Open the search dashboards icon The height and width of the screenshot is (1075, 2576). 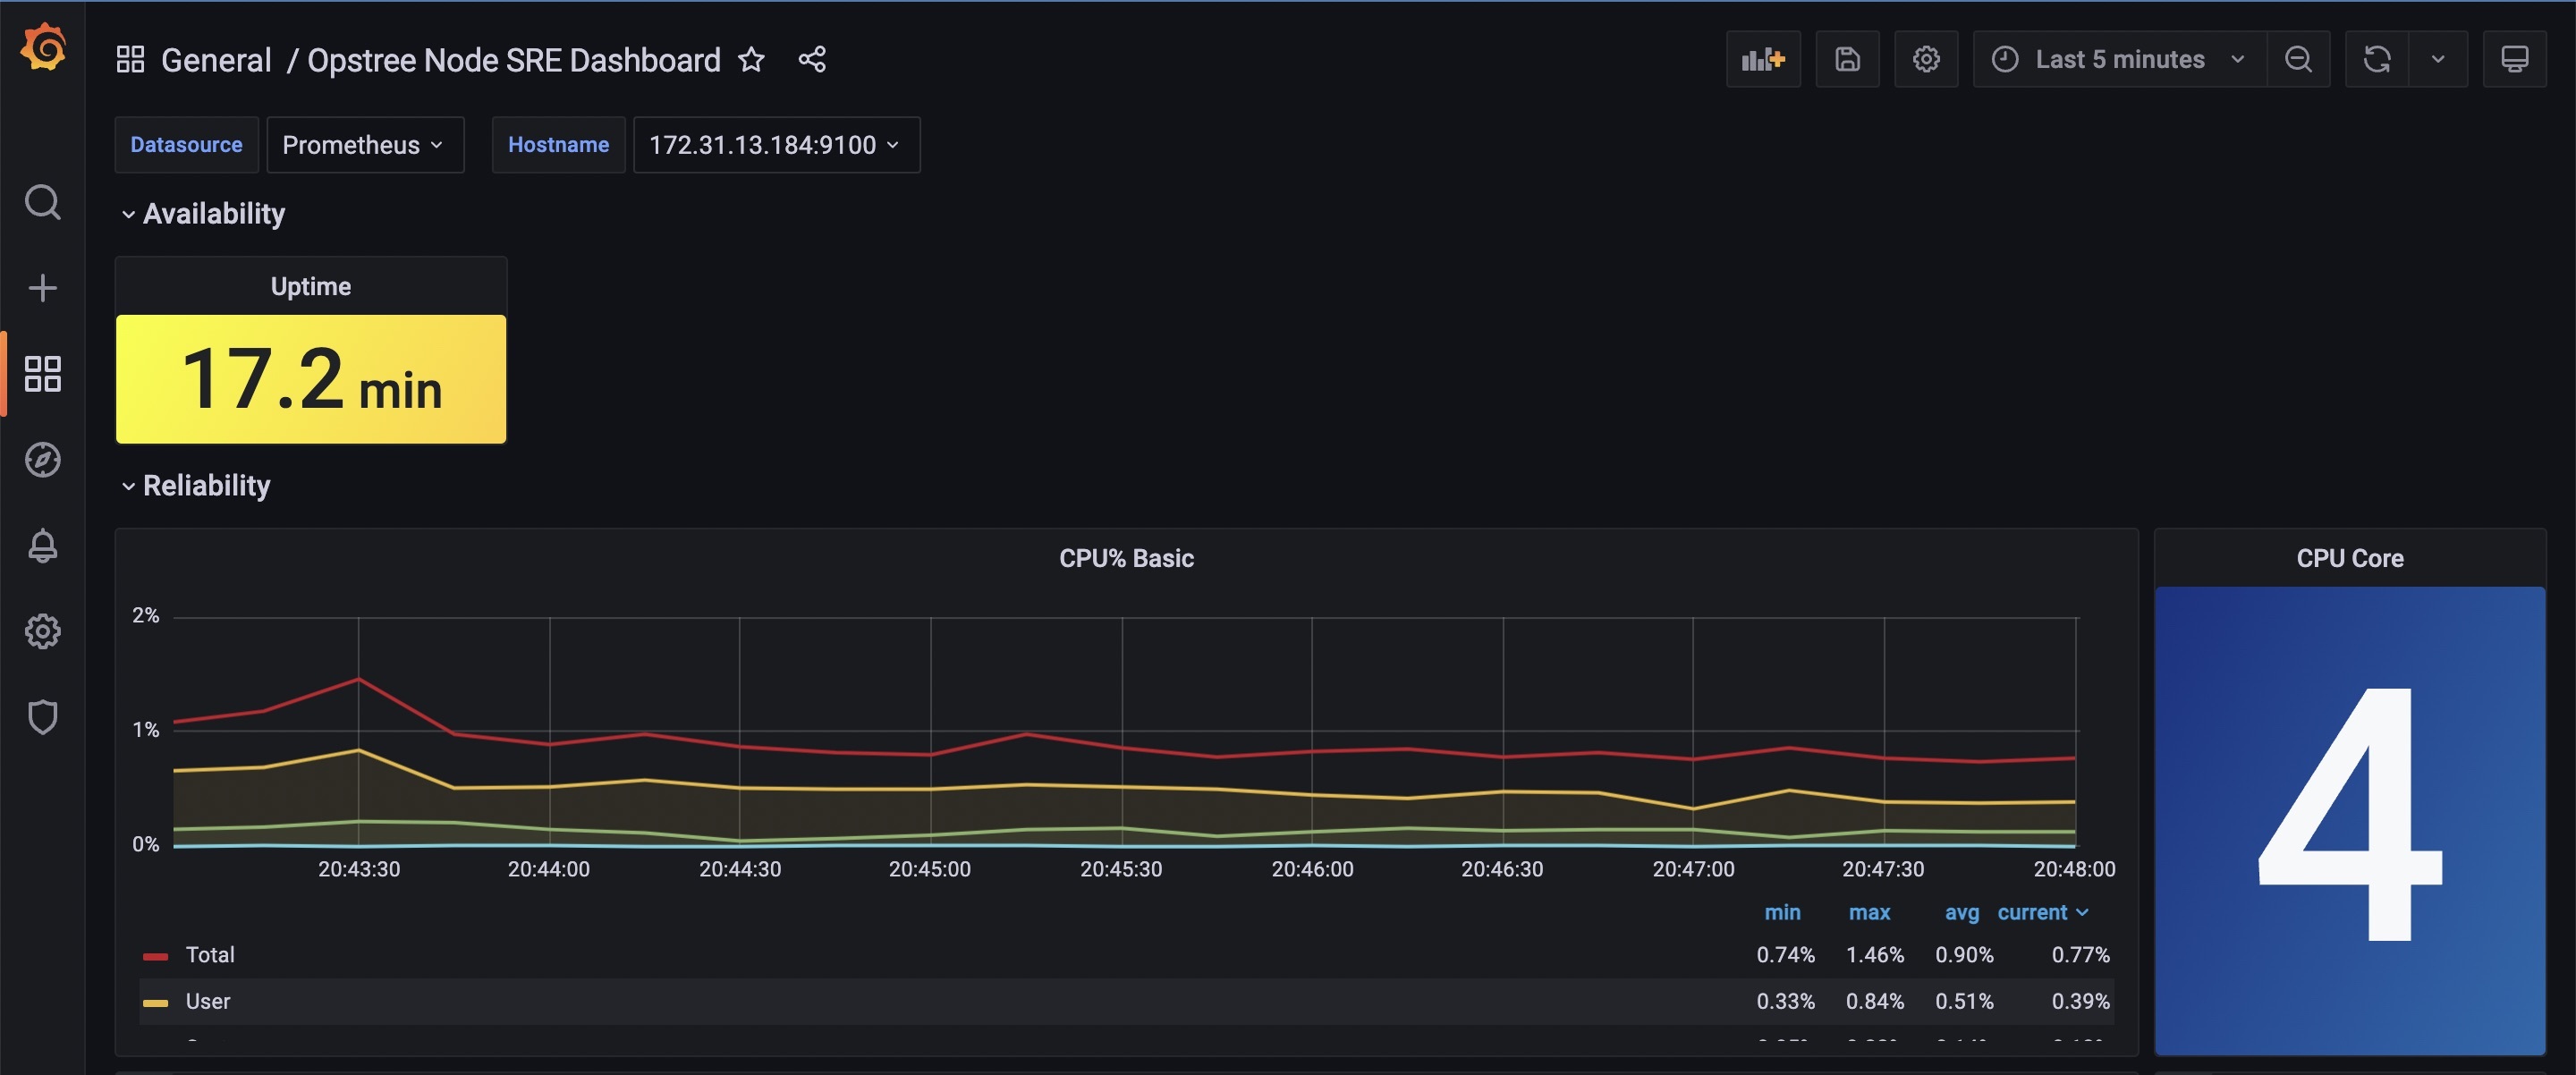(x=42, y=202)
